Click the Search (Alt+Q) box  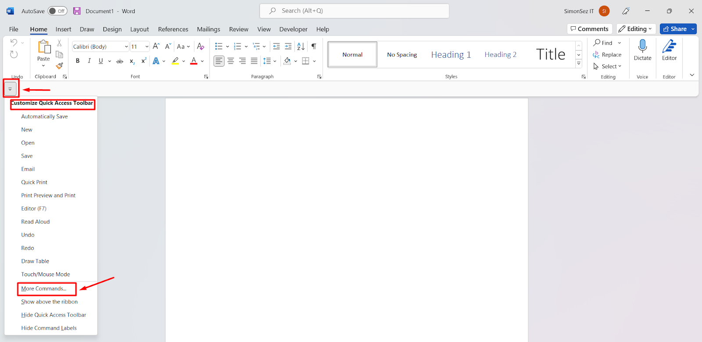[355, 11]
